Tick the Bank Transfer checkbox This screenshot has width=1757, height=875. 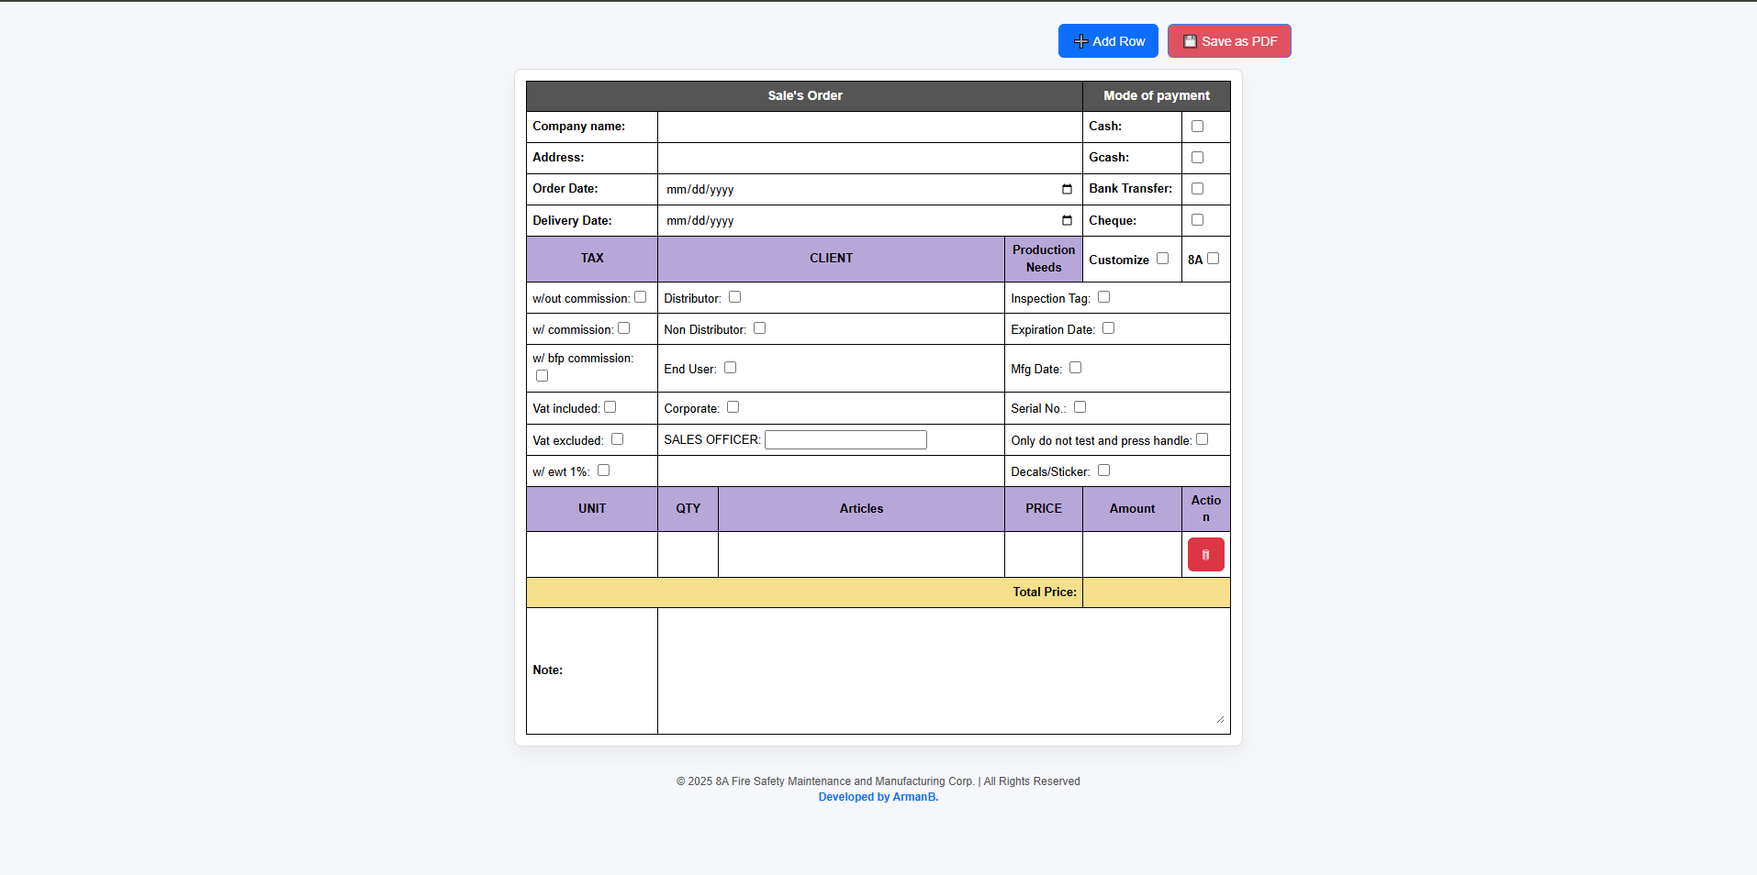coord(1197,189)
